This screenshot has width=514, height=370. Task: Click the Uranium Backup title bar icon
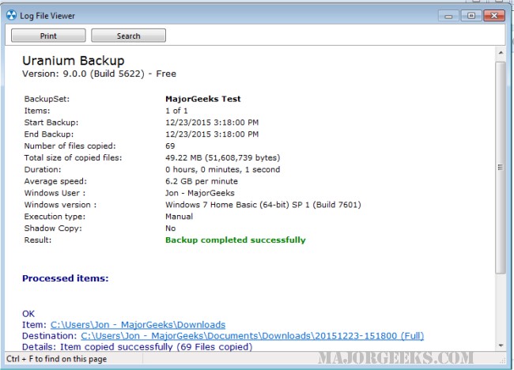pos(12,15)
